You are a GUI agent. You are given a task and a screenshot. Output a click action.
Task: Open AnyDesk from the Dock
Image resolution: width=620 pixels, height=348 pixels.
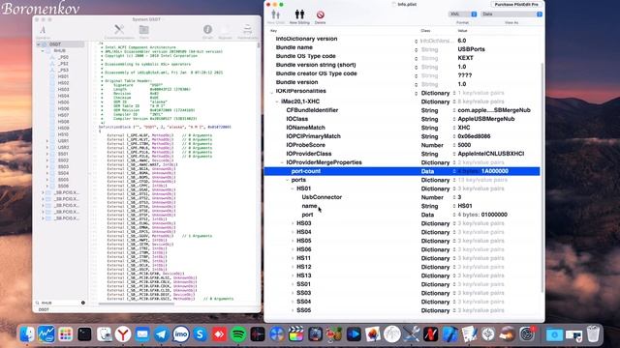point(219,334)
